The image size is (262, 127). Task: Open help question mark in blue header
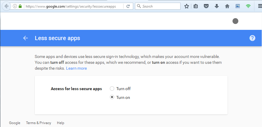[252, 38]
